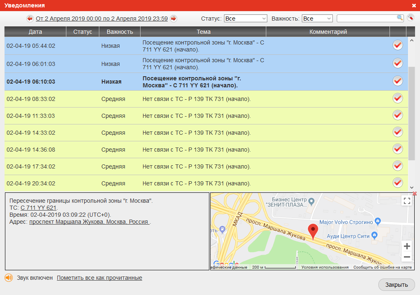Viewport: 420px width, 295px height.
Task: Select Нет связи row at 20:34:02
Action: pyautogui.click(x=206, y=183)
